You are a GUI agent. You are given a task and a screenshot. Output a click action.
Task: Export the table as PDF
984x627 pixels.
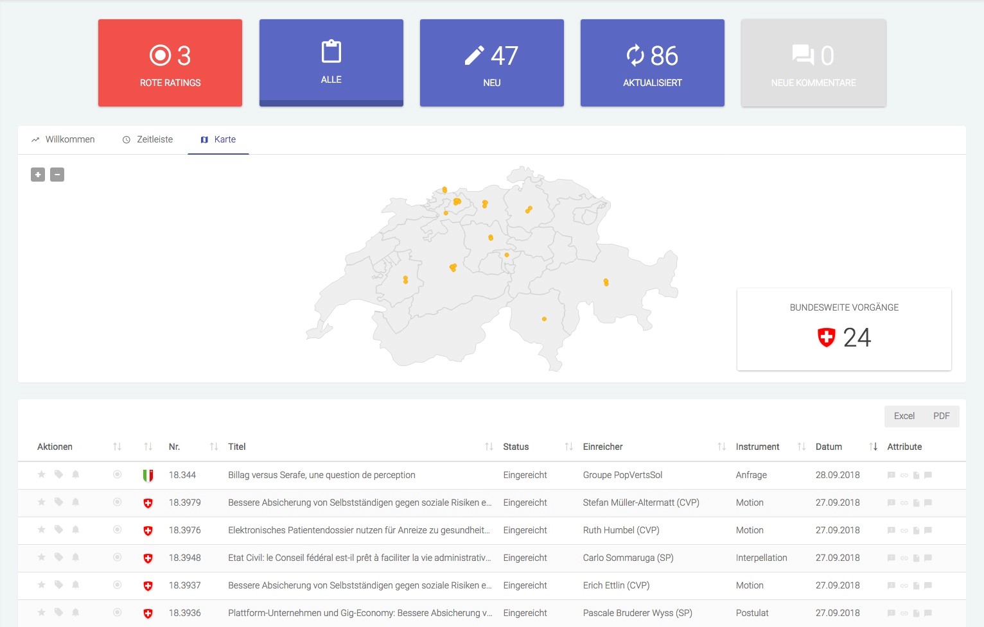point(942,416)
